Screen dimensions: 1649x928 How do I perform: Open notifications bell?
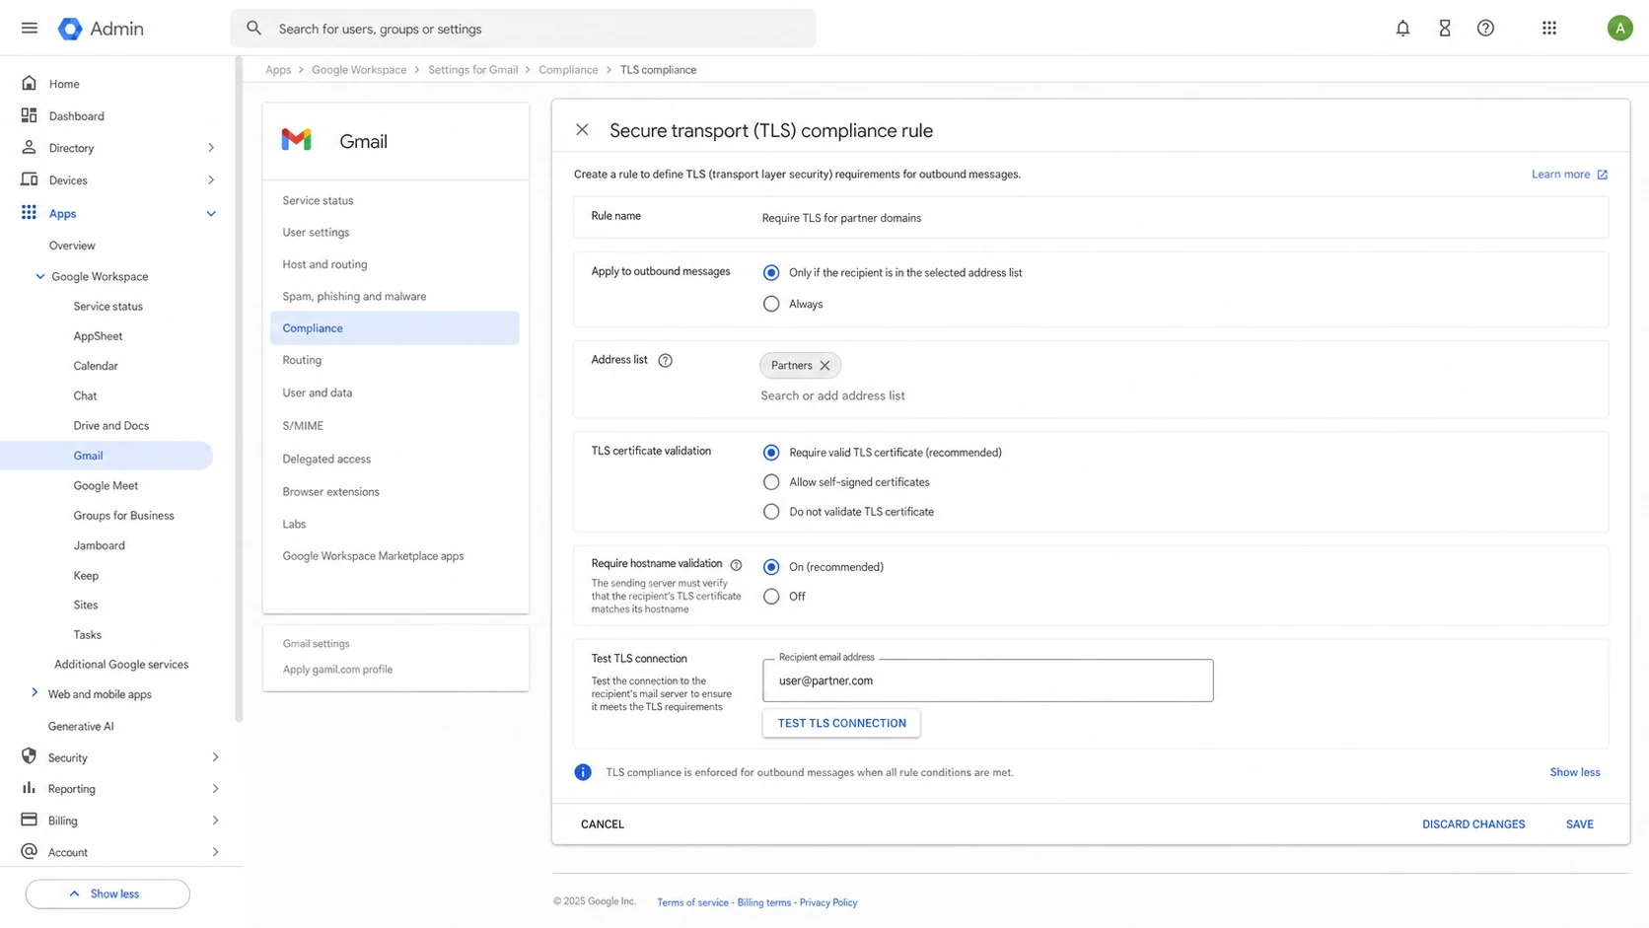tap(1402, 29)
